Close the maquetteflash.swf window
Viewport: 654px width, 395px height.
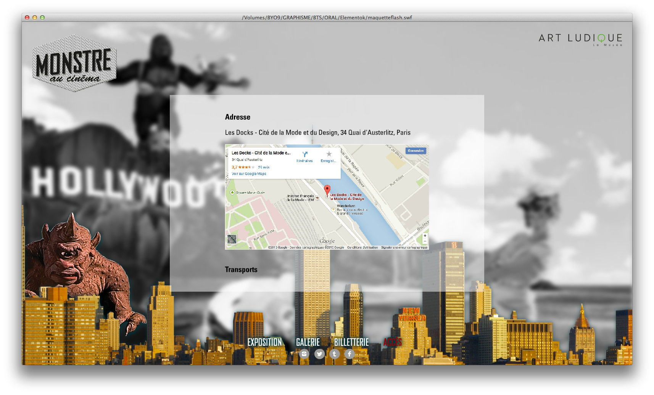tap(27, 18)
